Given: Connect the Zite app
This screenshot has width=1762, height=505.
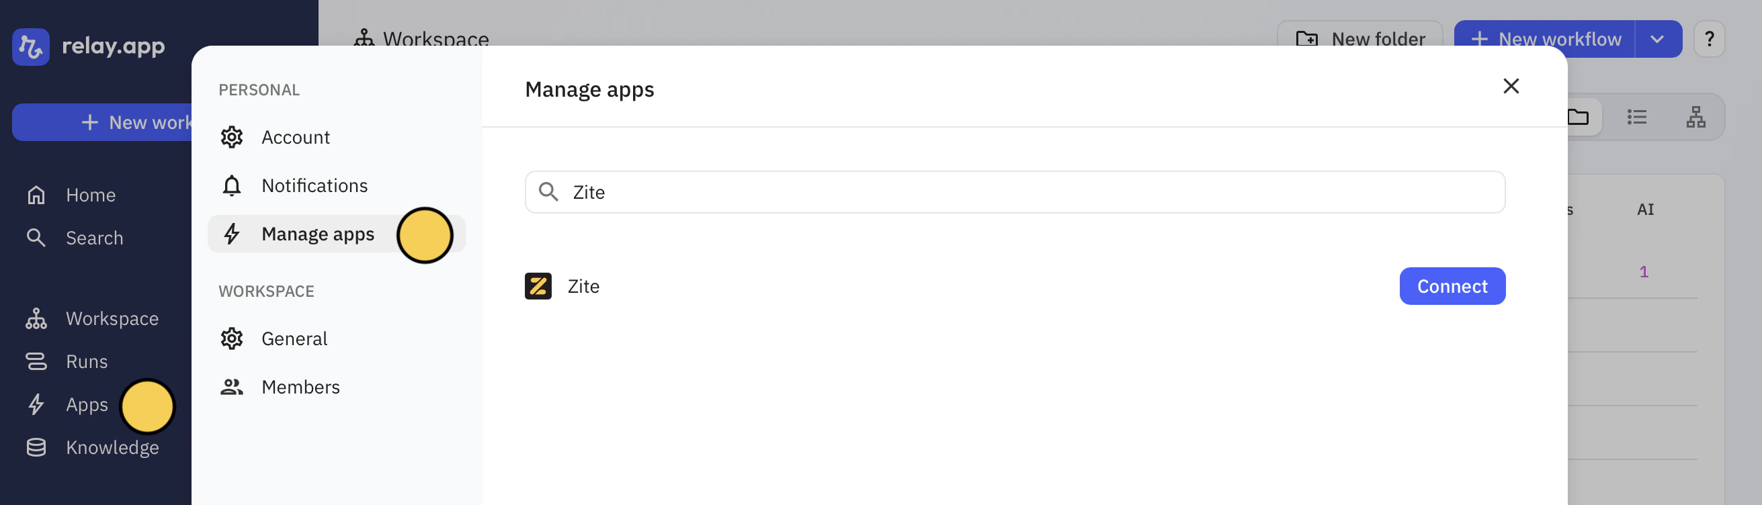Looking at the screenshot, I should tap(1452, 285).
